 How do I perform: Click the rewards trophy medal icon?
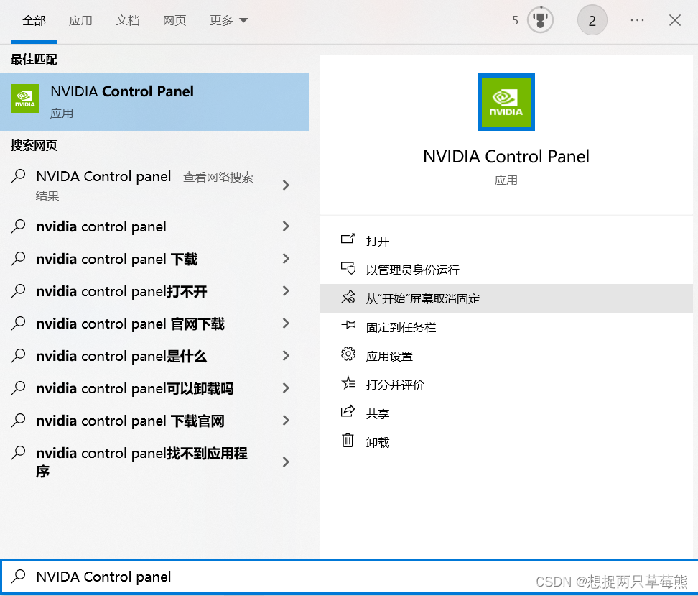pos(540,20)
